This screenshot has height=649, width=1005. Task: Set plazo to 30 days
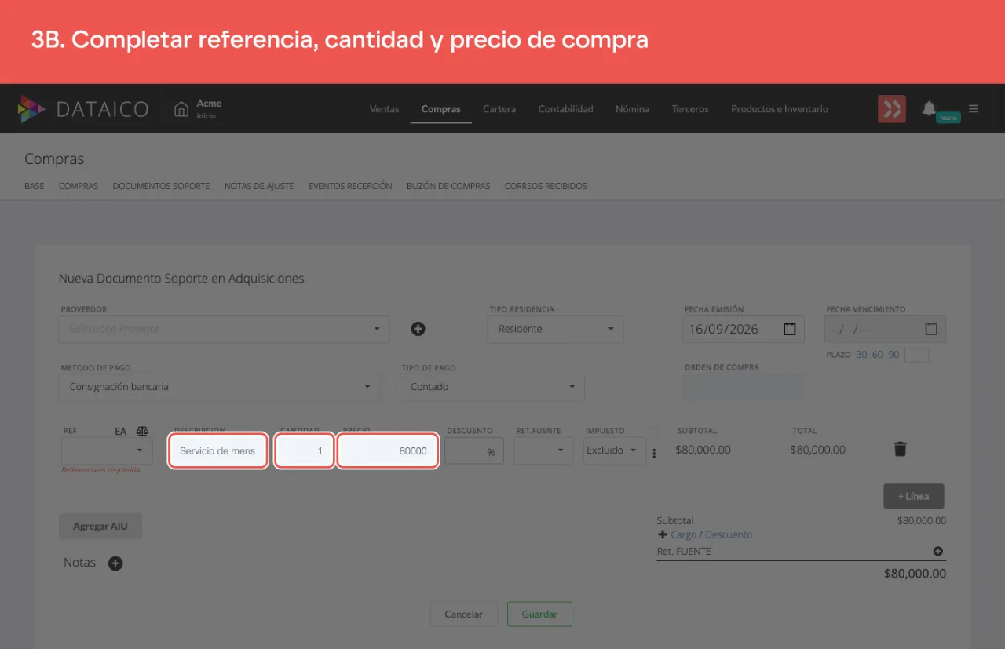(x=861, y=355)
